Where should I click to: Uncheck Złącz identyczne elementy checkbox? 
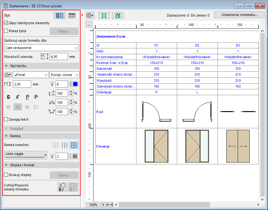(6, 23)
